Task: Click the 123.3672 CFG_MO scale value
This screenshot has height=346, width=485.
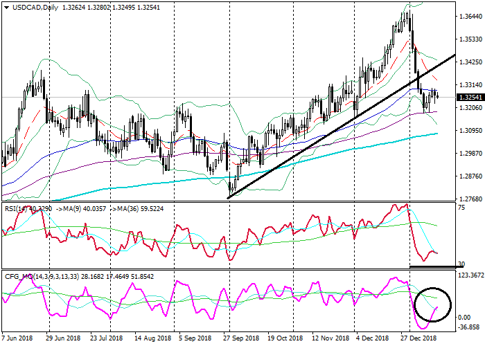Action: click(469, 276)
